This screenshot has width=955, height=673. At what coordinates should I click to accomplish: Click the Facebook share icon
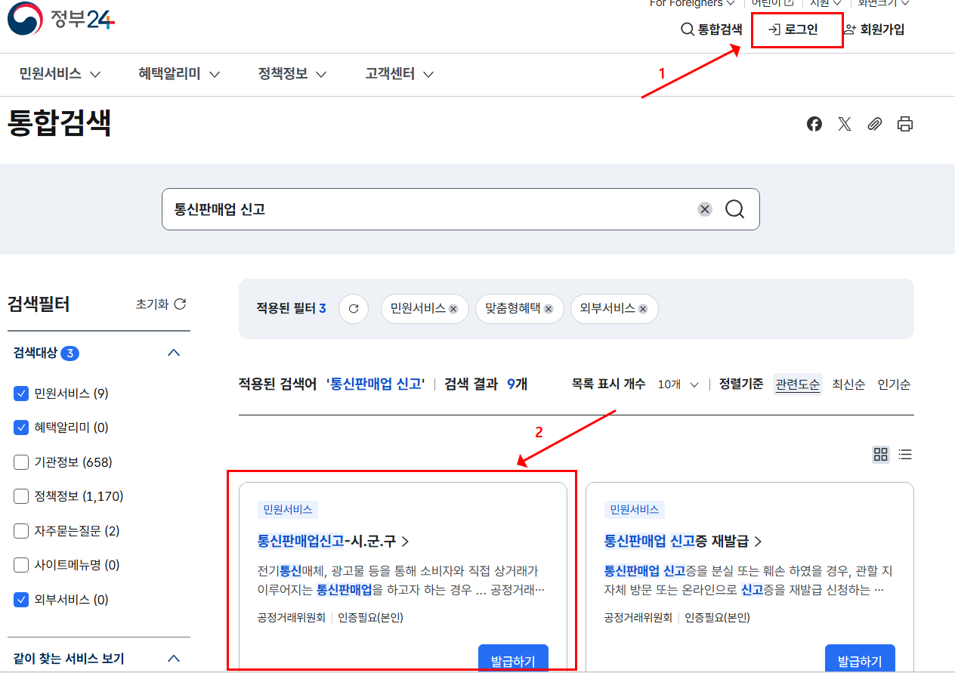814,124
